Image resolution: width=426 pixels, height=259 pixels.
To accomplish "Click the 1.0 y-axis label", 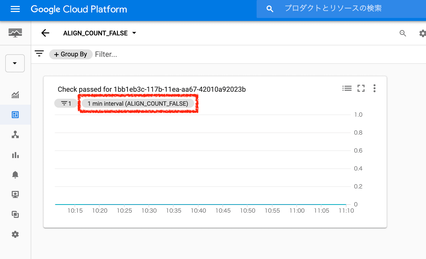I will 358,115.
